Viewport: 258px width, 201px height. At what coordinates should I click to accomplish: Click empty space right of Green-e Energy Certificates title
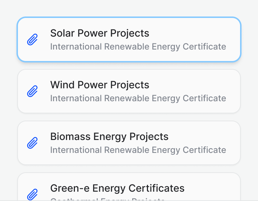[211, 188]
